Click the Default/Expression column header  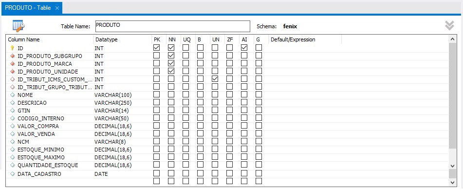coord(293,39)
